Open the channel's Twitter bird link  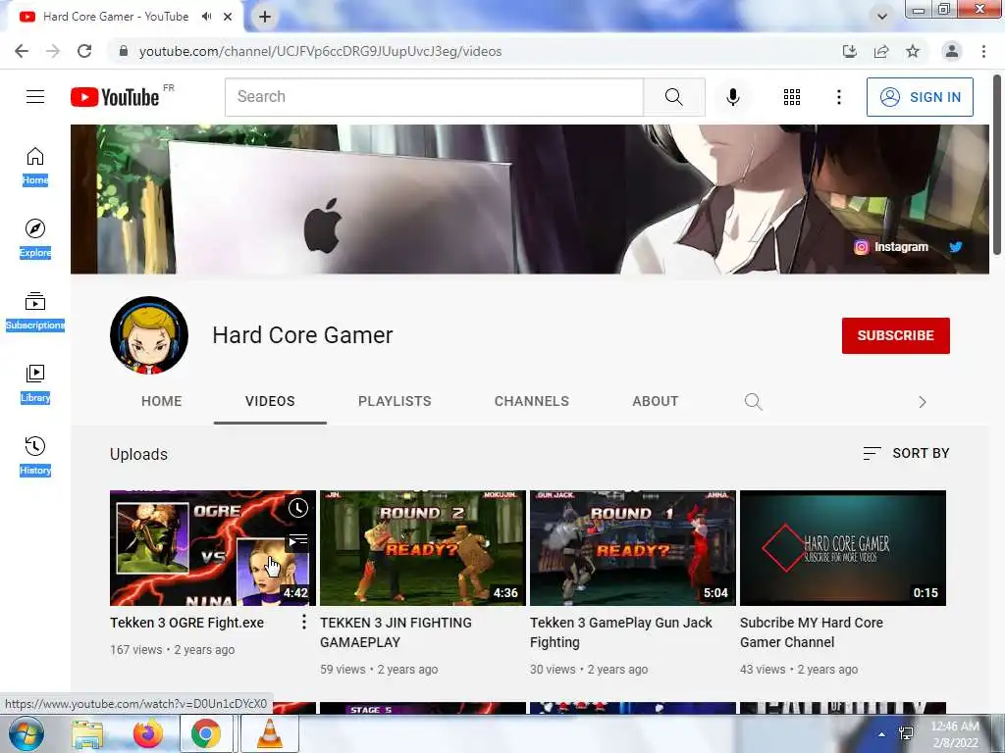tap(955, 247)
